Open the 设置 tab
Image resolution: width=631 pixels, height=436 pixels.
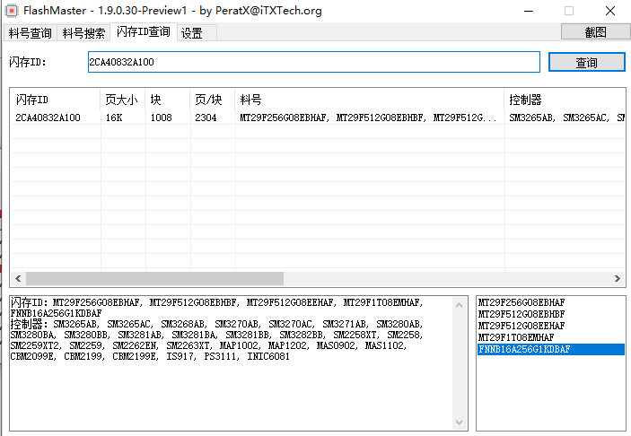(191, 33)
